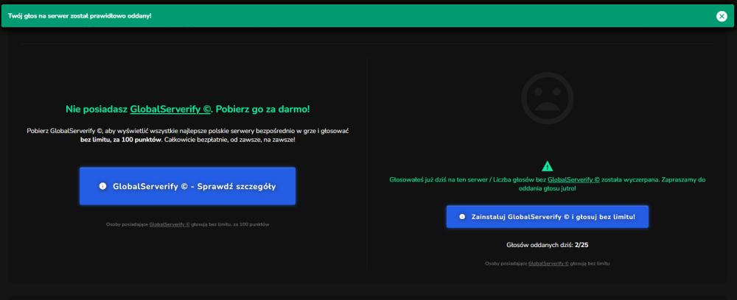Click info icon inside Zainstaluj GlobalServerify button
The height and width of the screenshot is (300, 737).
(x=462, y=217)
